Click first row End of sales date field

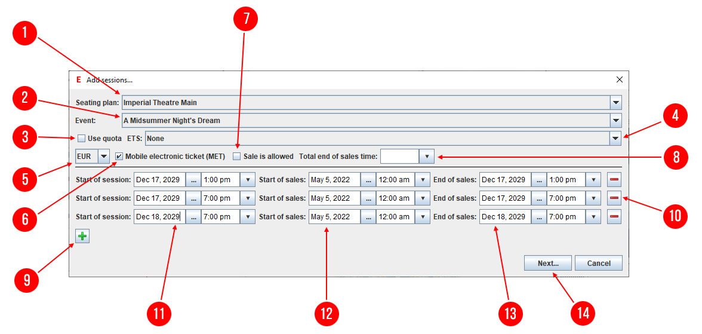pyautogui.click(x=506, y=180)
